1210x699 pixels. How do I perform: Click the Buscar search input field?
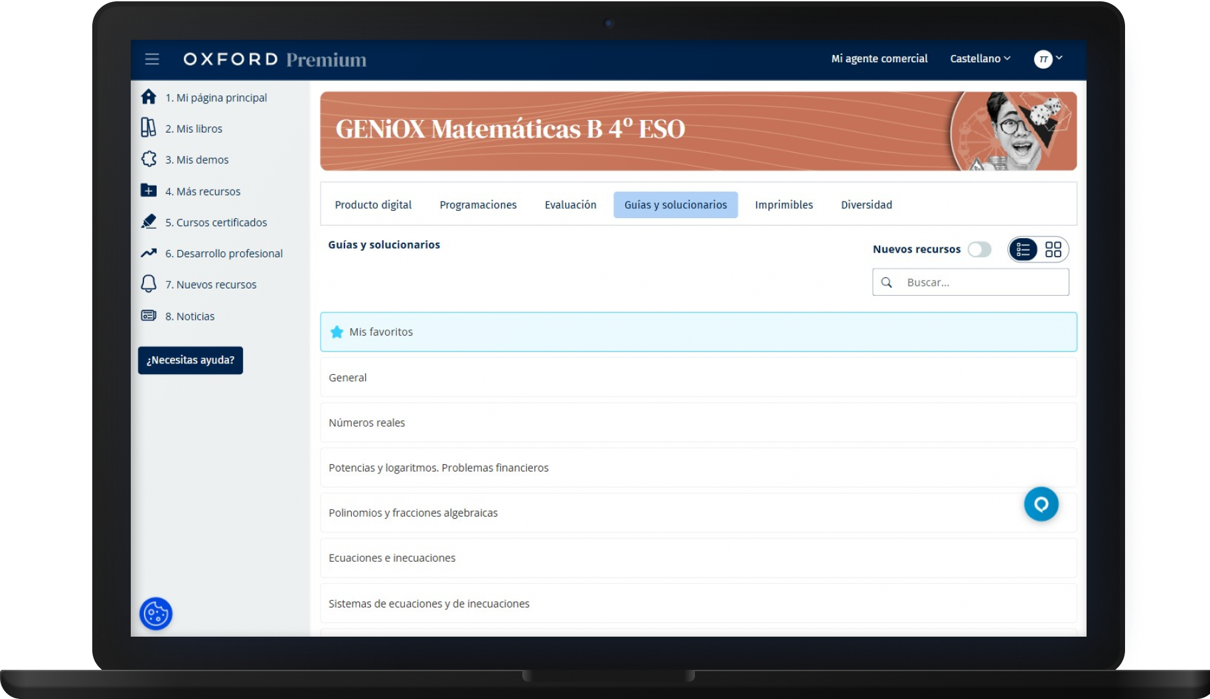[970, 283]
